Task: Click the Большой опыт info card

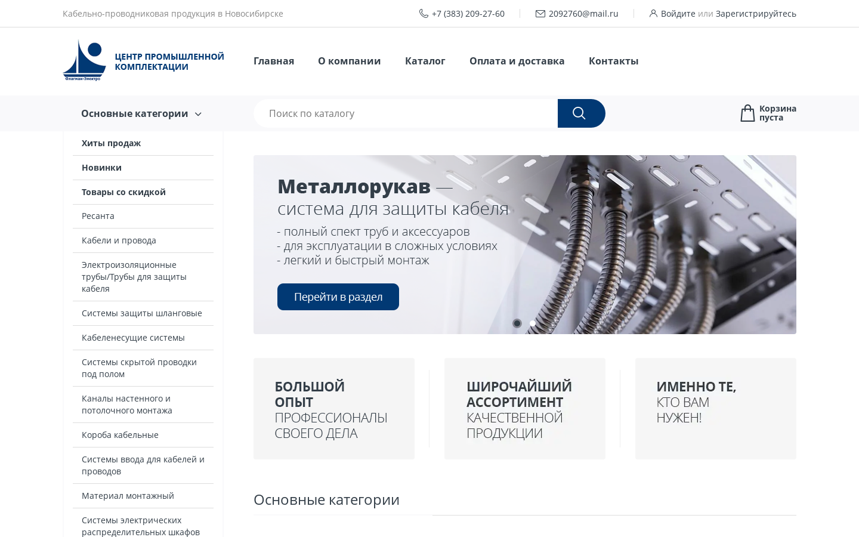Action: (334, 409)
